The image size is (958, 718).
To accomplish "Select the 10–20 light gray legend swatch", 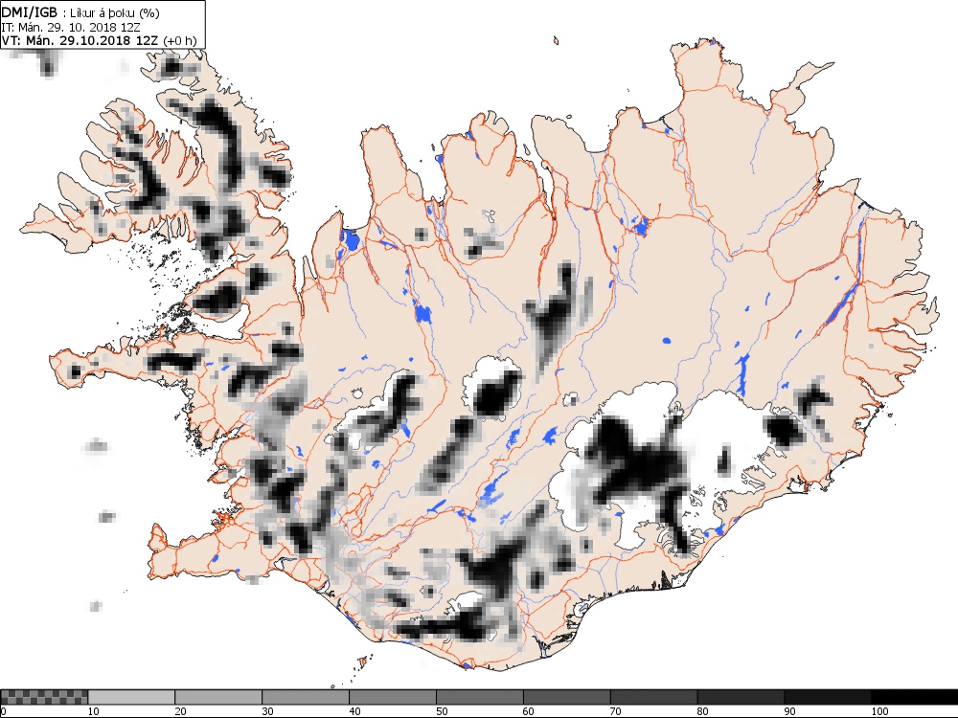I will coord(131,697).
